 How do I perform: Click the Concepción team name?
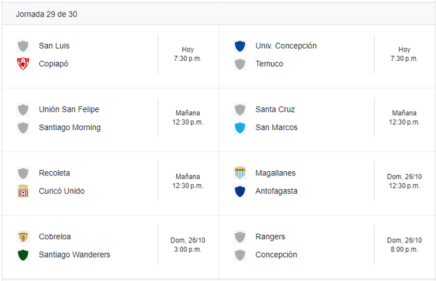276,255
